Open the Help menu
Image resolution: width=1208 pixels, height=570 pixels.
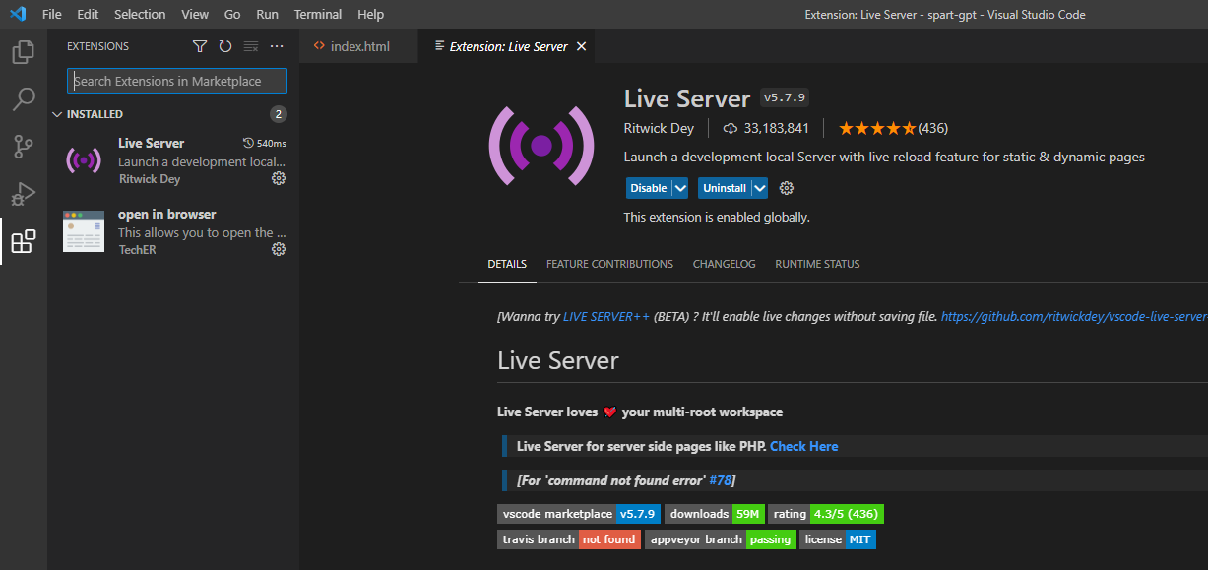(371, 15)
